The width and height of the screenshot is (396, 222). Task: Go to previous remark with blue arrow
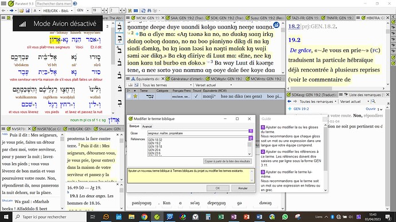pyautogui.click(x=289, y=101)
